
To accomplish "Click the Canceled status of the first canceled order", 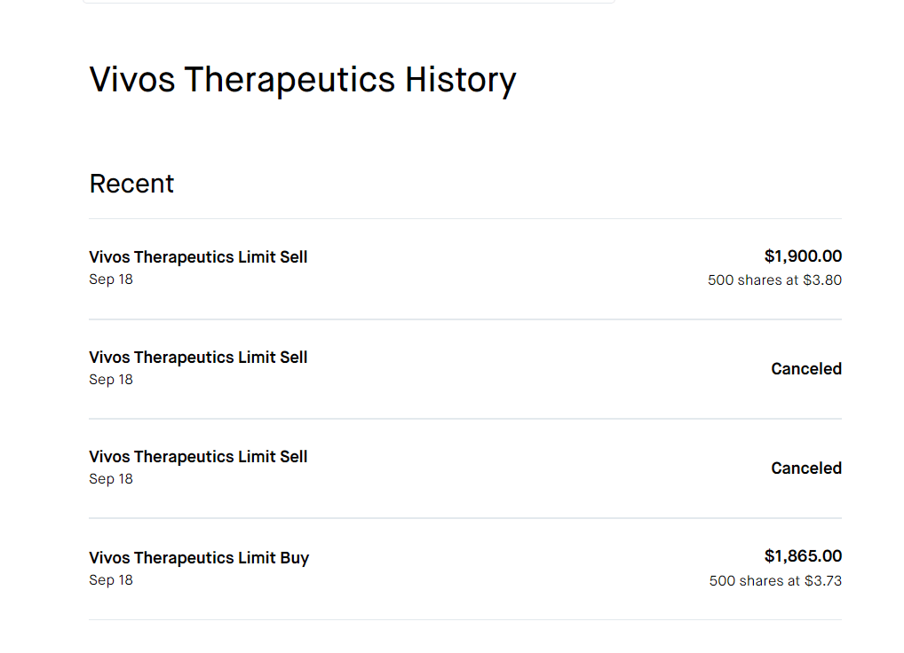I will pyautogui.click(x=806, y=369).
